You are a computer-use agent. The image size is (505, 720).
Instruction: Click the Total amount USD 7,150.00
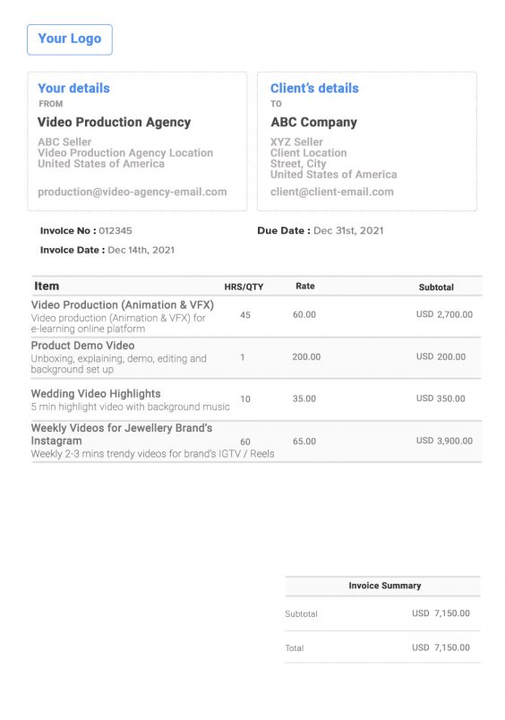coord(441,647)
